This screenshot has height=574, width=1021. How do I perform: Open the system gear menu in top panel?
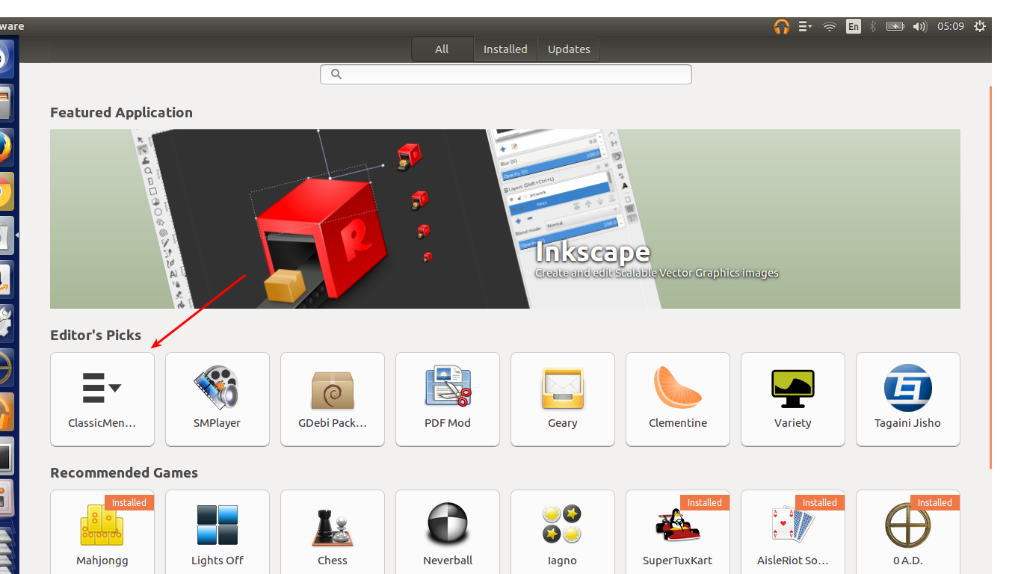(980, 26)
